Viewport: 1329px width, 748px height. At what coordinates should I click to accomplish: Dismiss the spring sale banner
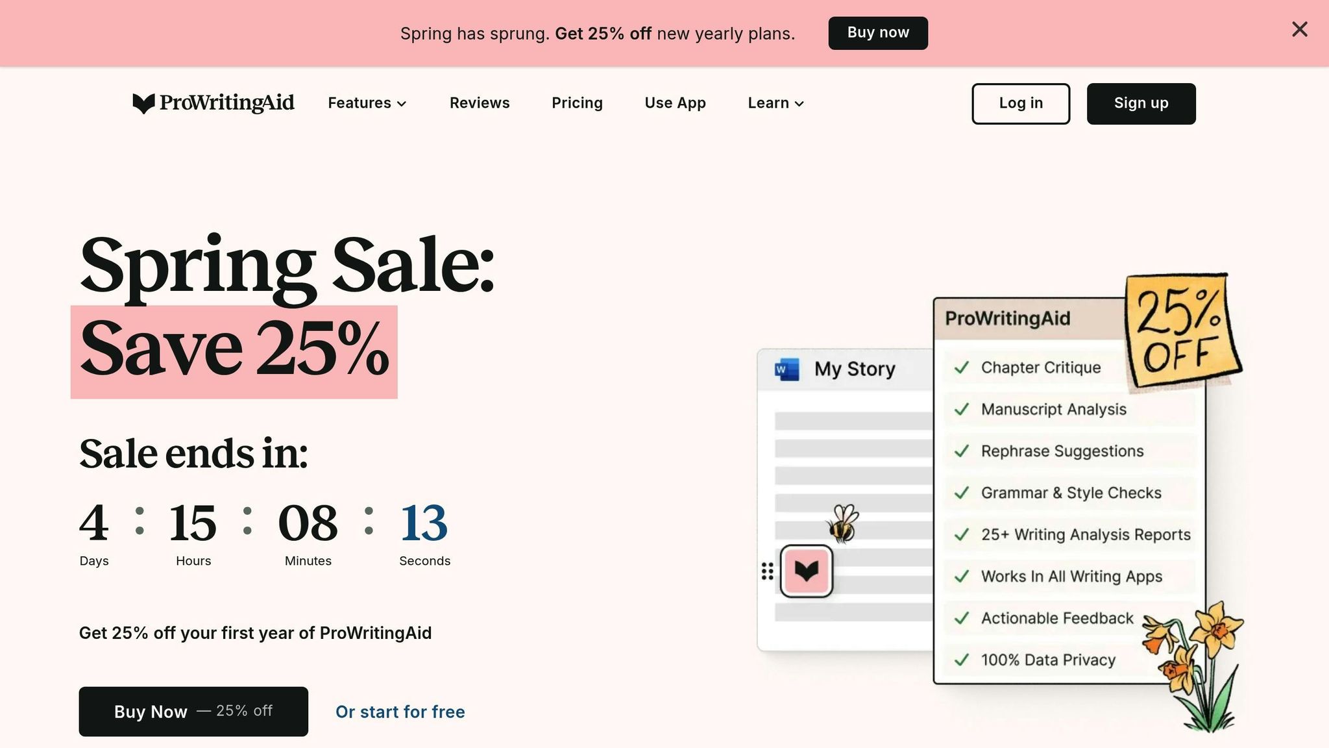point(1299,29)
